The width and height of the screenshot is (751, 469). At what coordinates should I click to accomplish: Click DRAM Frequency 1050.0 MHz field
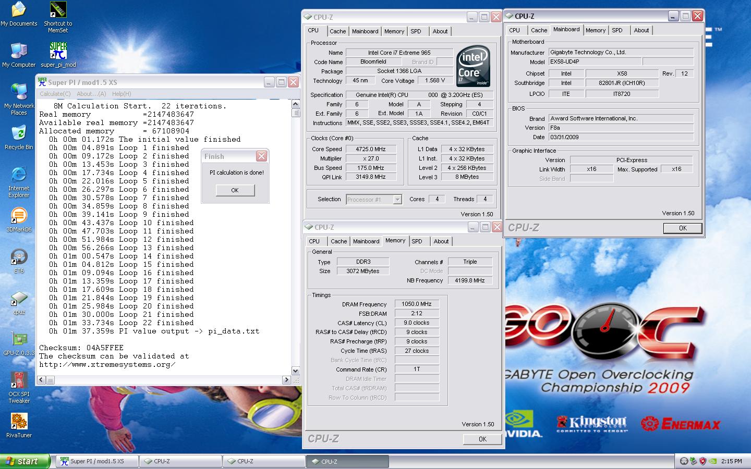click(417, 304)
